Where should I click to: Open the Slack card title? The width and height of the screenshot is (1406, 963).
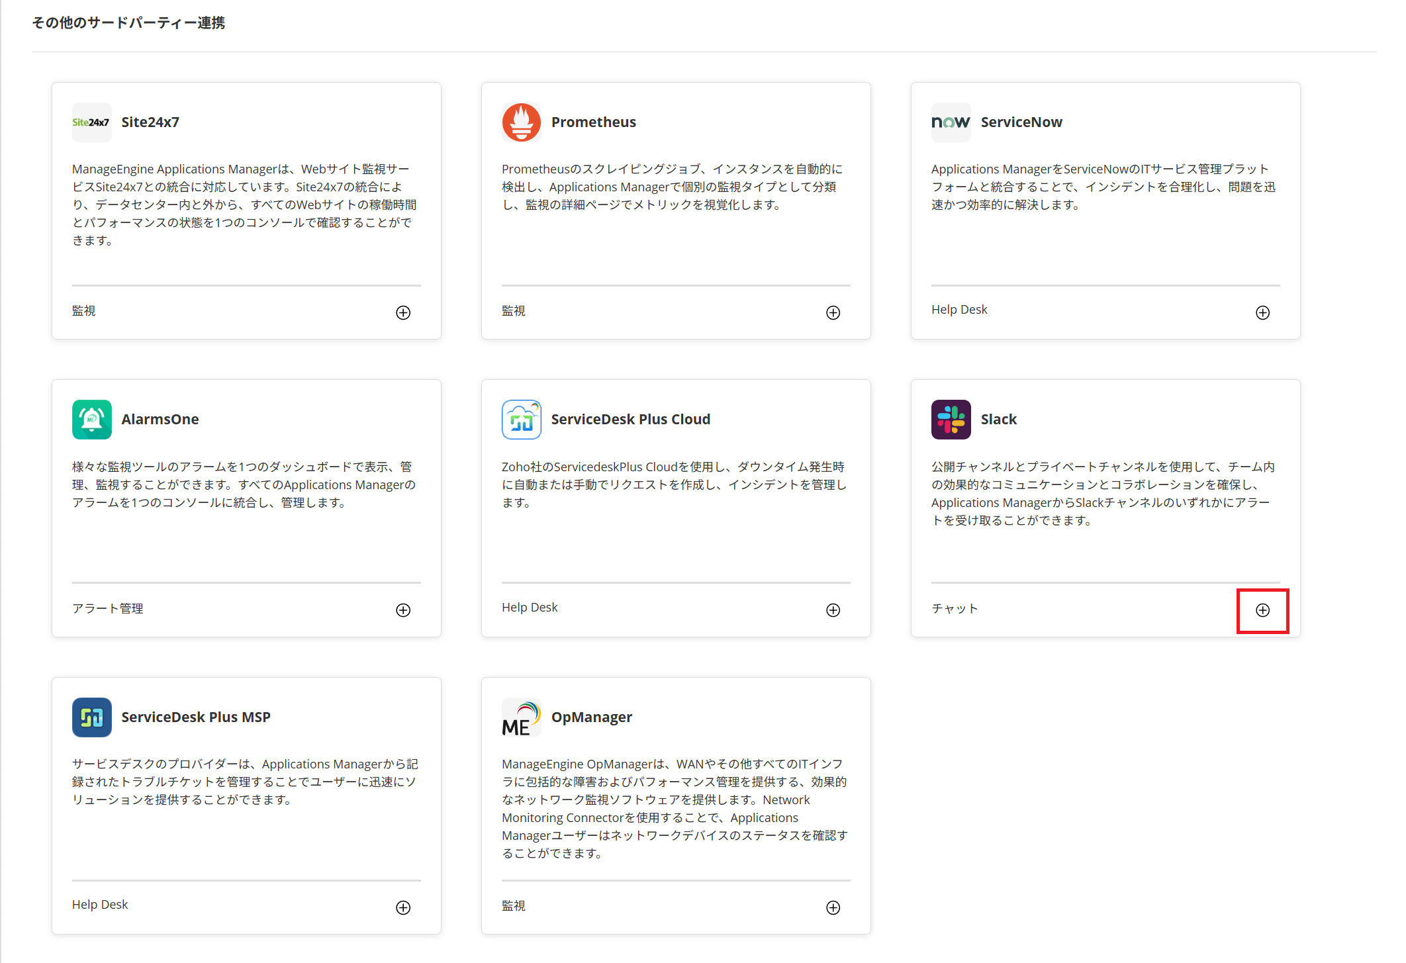998,420
